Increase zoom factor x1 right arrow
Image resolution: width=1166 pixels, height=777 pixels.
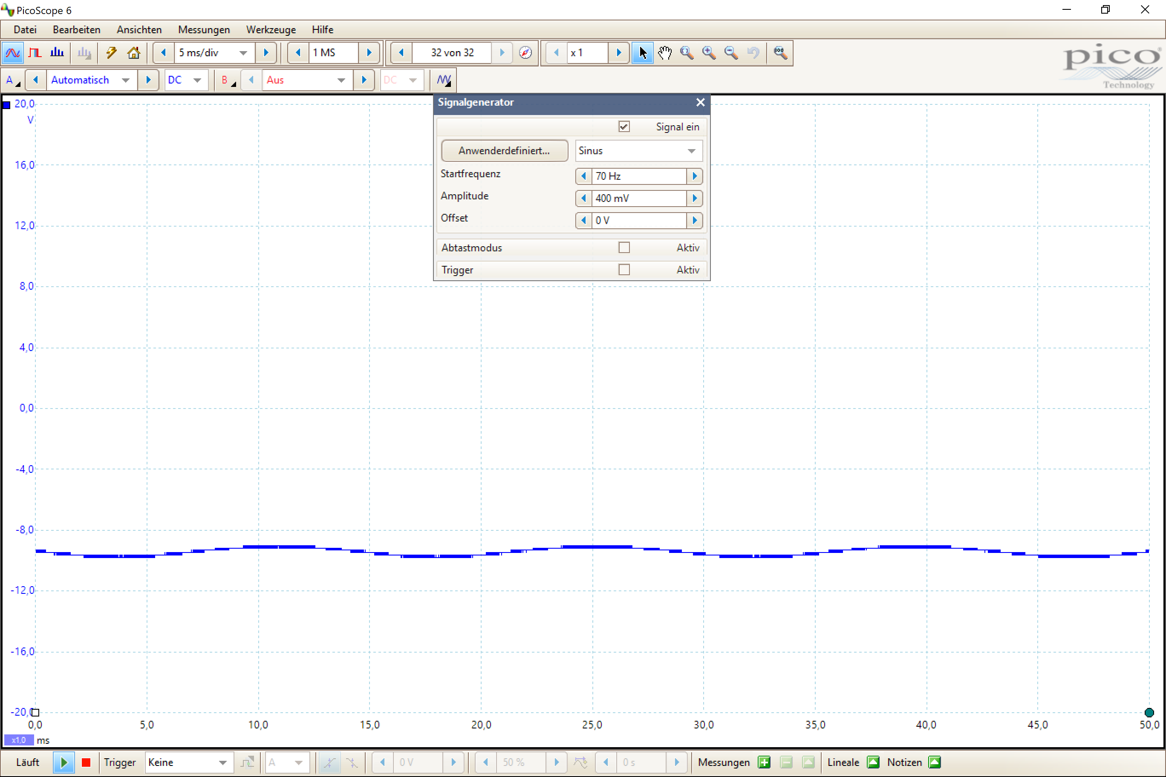pos(618,52)
